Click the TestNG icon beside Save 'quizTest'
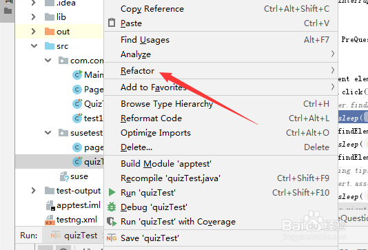 point(112,238)
